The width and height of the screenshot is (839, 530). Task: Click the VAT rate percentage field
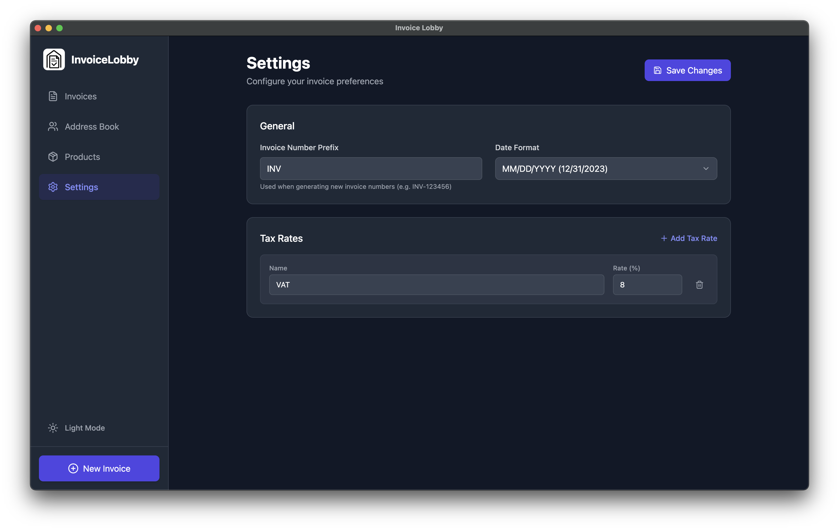(x=647, y=284)
